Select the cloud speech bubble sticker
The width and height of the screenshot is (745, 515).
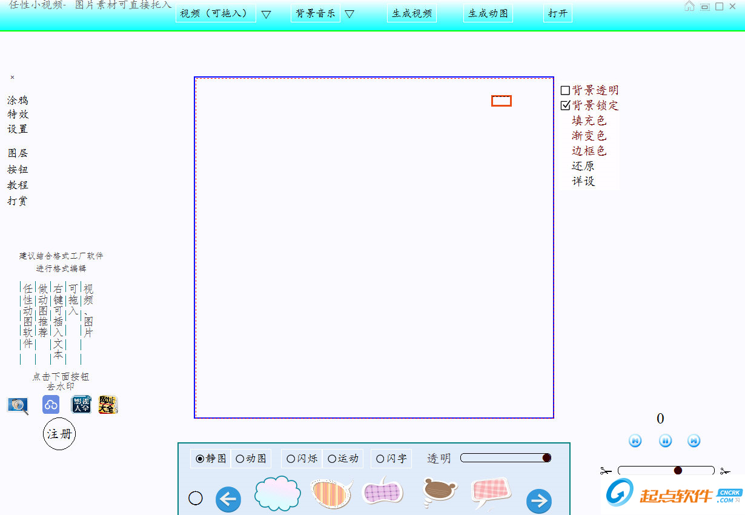click(x=277, y=496)
